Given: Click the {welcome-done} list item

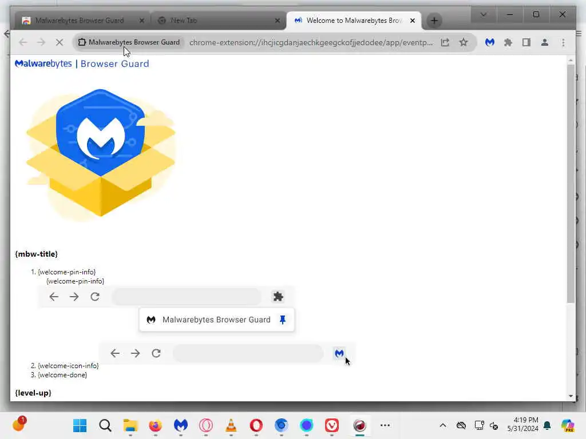Looking at the screenshot, I should (62, 375).
